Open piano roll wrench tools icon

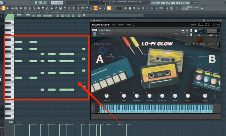[x=9, y=13]
